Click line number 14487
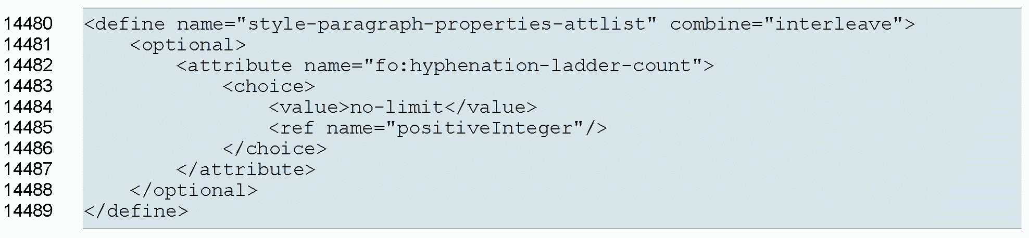This screenshot has width=1029, height=238. [28, 169]
